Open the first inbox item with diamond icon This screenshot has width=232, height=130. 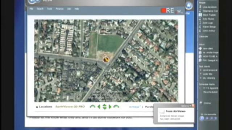[208, 48]
